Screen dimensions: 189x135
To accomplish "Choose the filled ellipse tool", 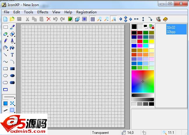I will point(12,76).
